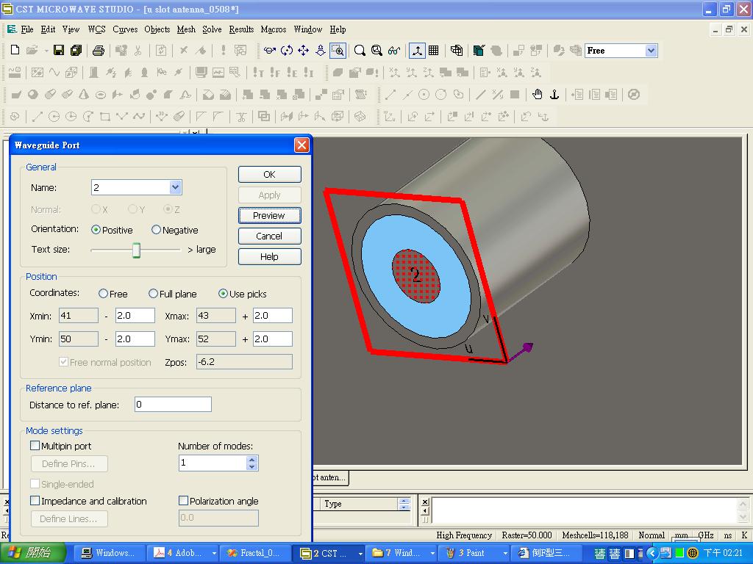Select the hand pick tool icon
753x564 pixels.
[x=538, y=95]
